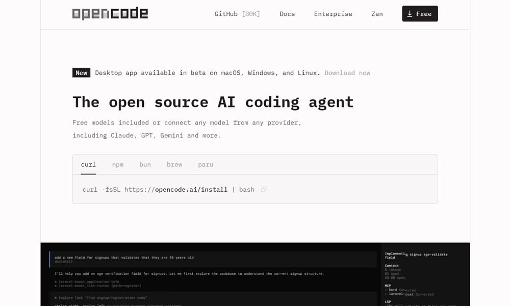Select the curl install tab
Viewport: 510px width, 306px height.
coord(88,164)
